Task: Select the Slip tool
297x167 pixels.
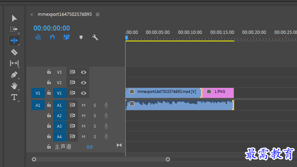Action: point(14,63)
